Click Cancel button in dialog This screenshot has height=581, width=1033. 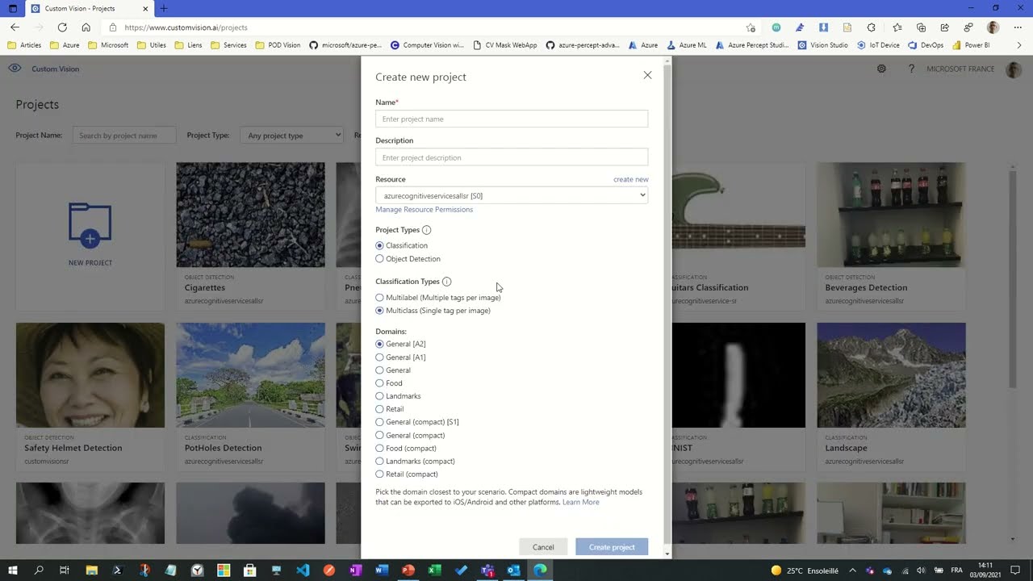(x=543, y=547)
